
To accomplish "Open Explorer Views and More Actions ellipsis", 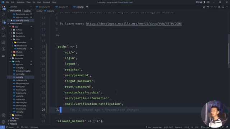I will click(31, 7).
